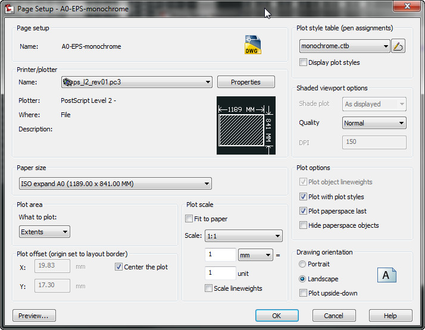425x330 pixels.
Task: Click the Properties button
Action: click(246, 82)
